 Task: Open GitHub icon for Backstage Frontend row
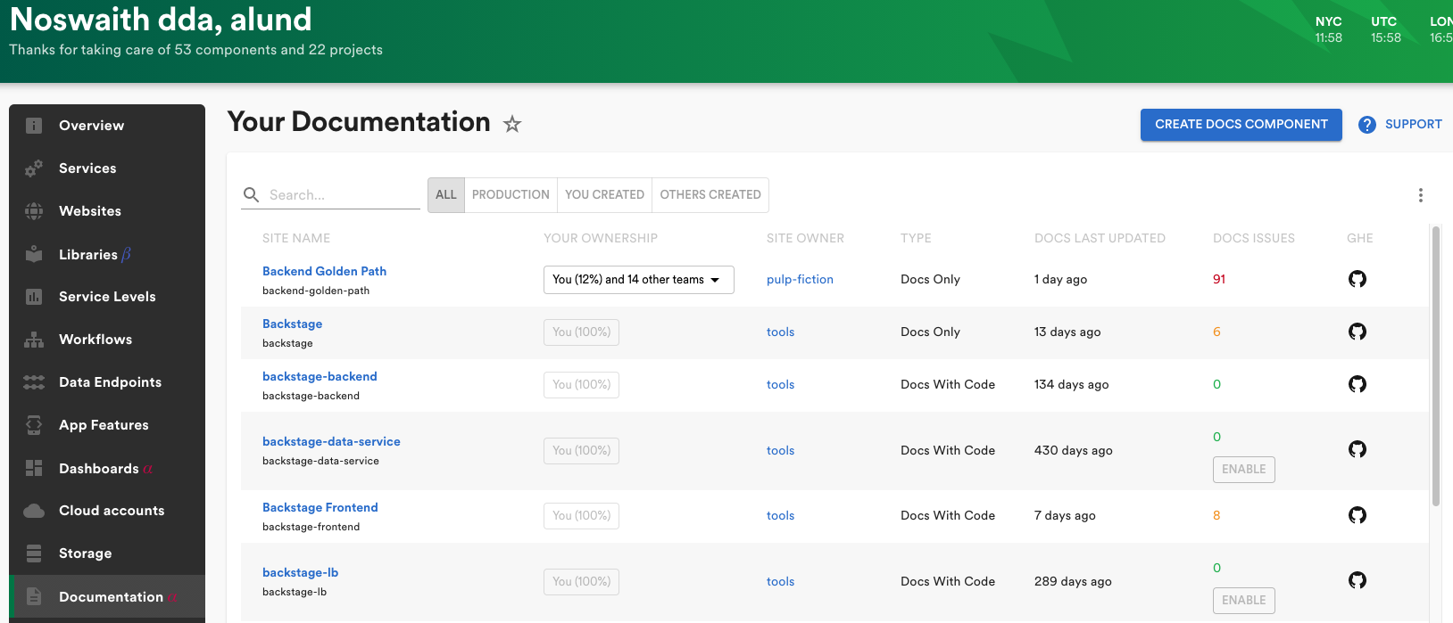[x=1357, y=515]
